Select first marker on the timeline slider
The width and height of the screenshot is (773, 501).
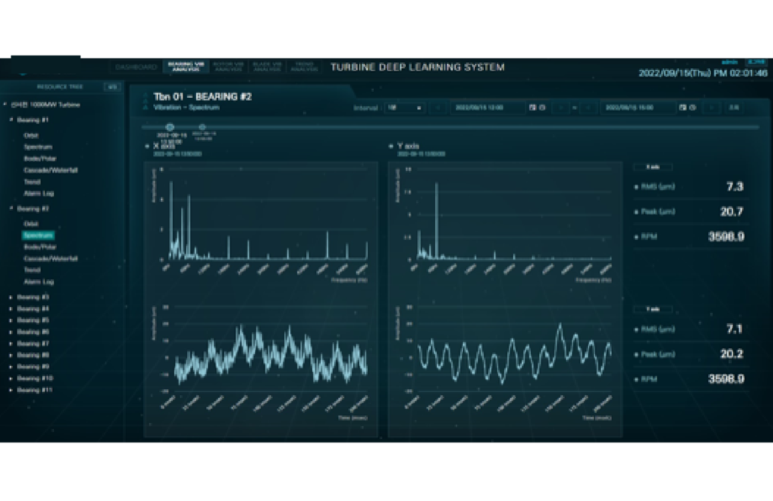(170, 127)
